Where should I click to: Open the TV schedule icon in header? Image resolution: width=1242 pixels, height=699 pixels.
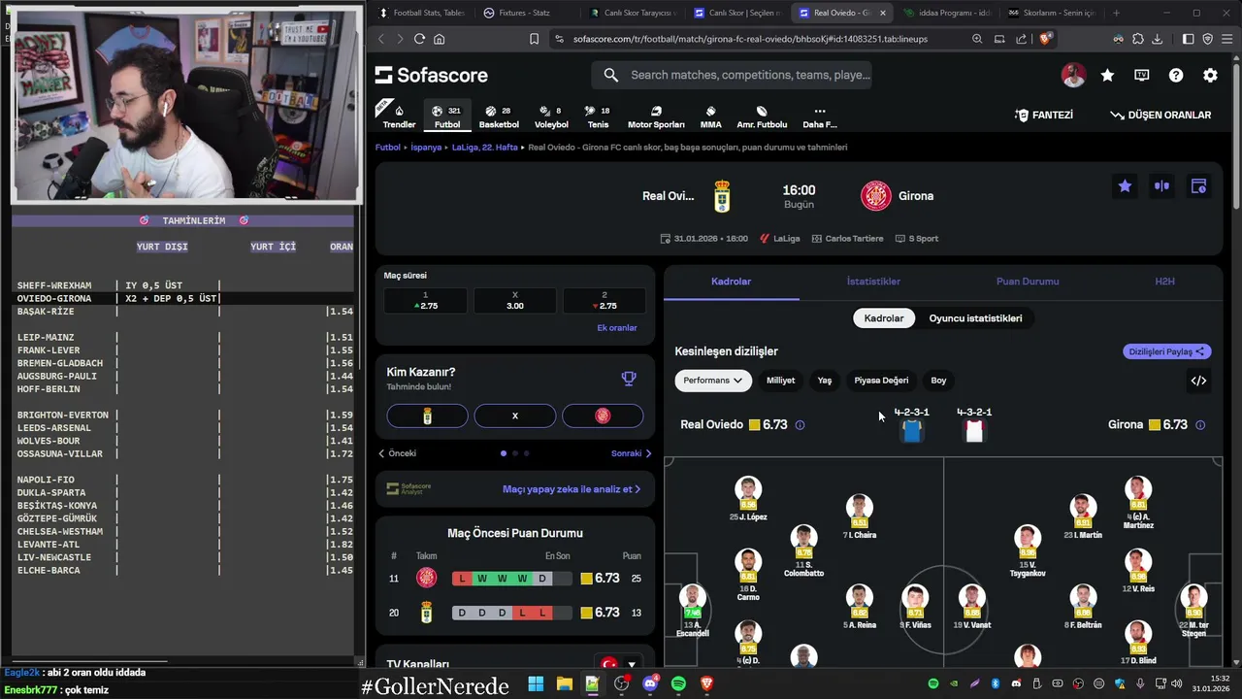(x=1142, y=75)
